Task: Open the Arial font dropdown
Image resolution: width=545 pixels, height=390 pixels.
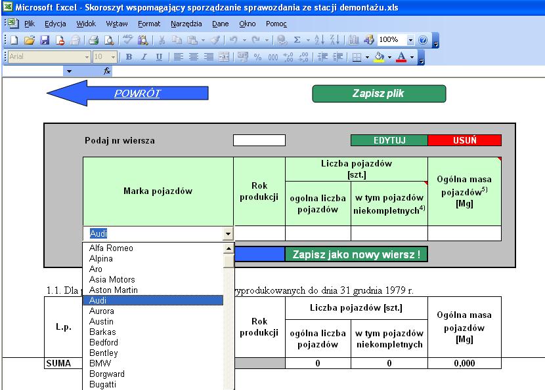Action: (x=87, y=57)
